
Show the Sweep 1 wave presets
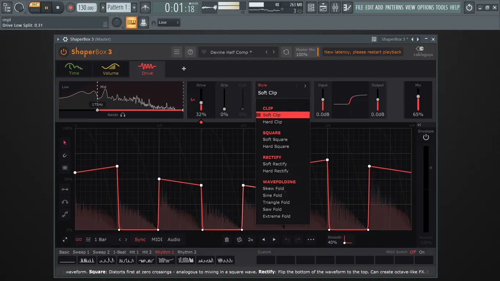tap(81, 252)
